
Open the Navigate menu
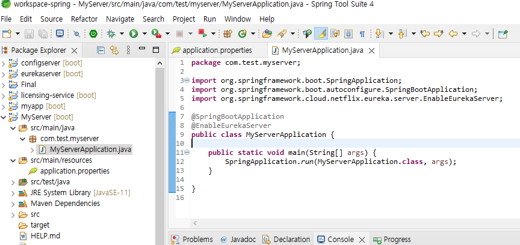pos(120,19)
